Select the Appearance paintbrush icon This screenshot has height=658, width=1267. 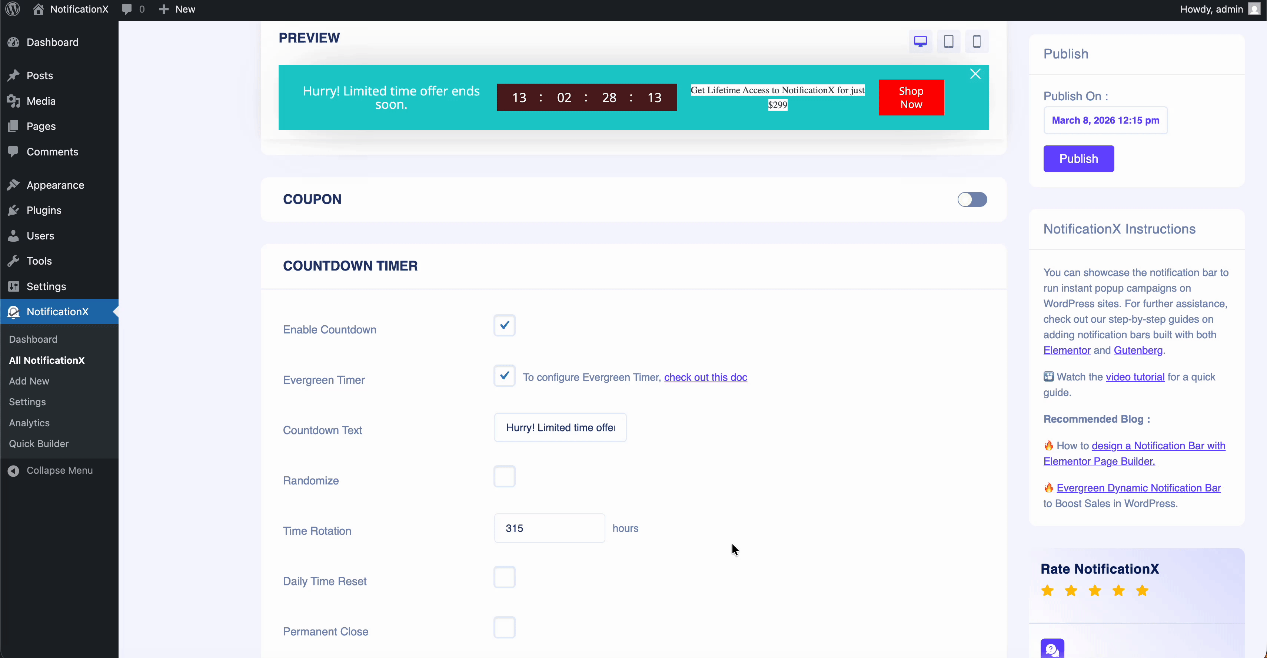[x=14, y=185]
